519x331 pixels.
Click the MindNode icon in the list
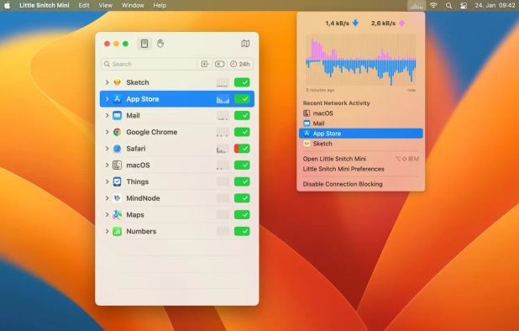(118, 198)
